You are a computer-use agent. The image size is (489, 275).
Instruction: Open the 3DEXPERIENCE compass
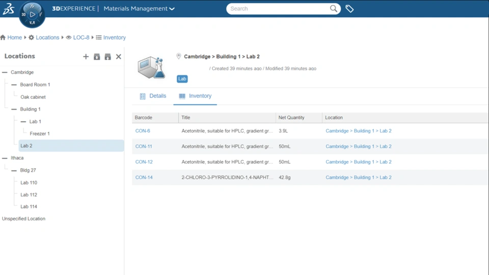pos(32,14)
